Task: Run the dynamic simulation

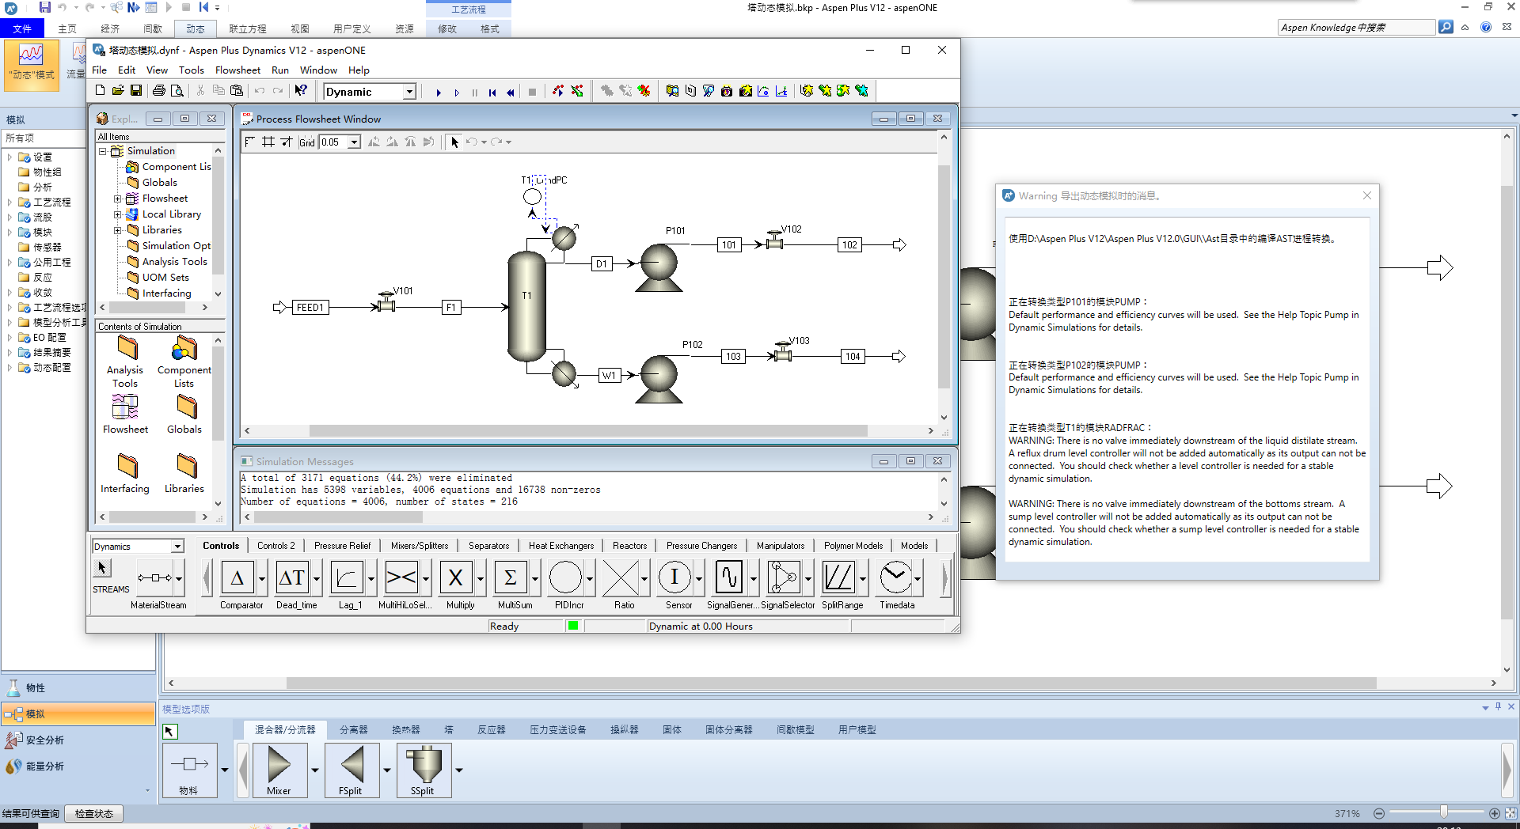Action: click(439, 92)
